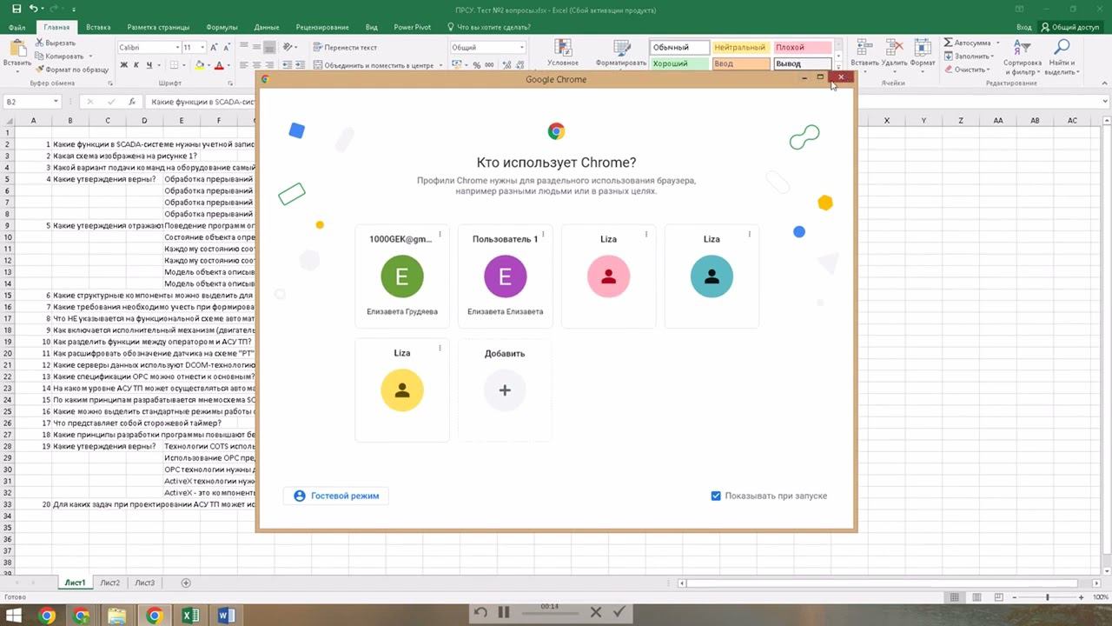Open the borders dropdown arrow
This screenshot has width=1112, height=626.
[183, 65]
